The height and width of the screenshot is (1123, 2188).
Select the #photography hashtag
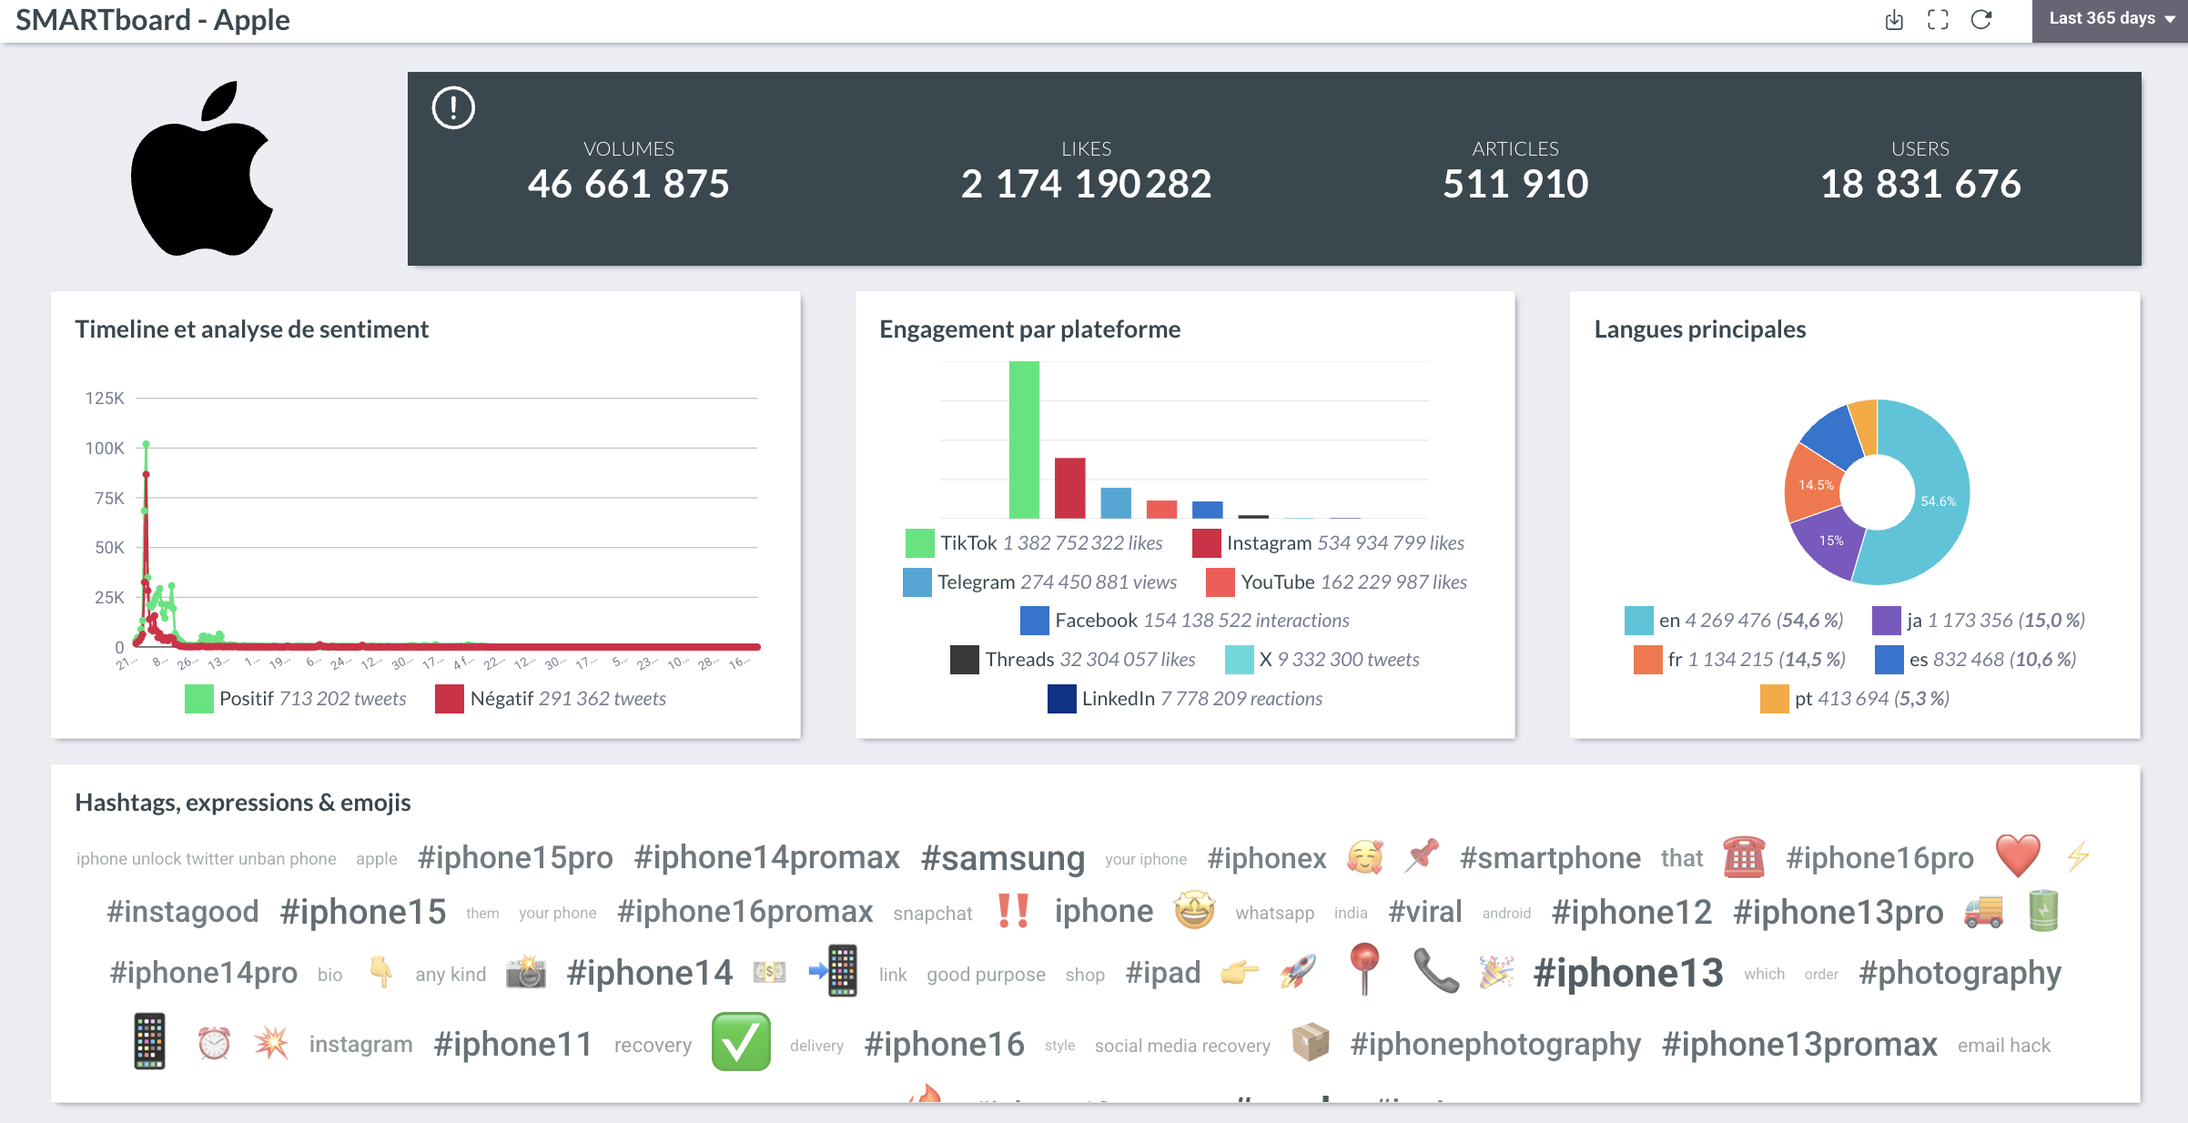click(x=1960, y=973)
